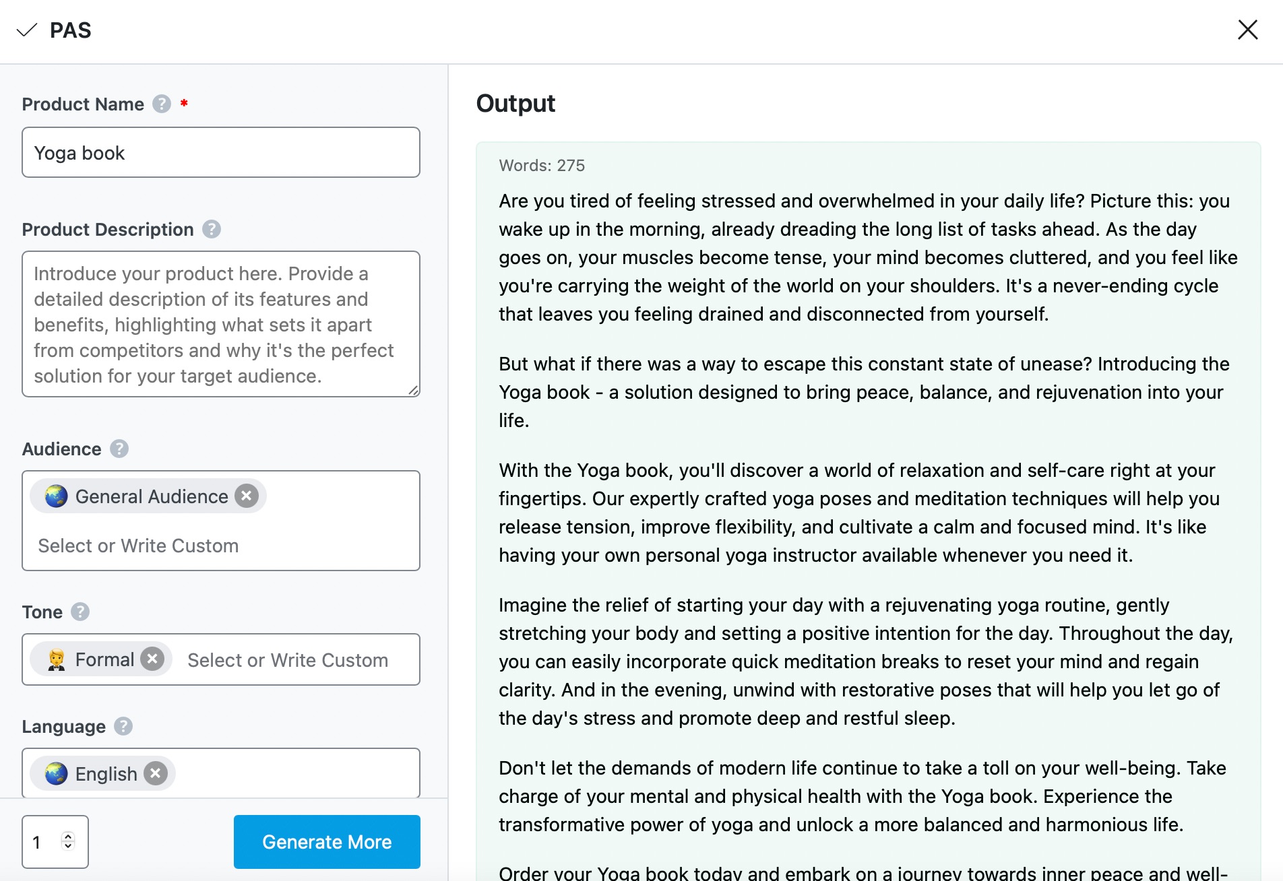
Task: Open the Tone select or write custom field
Action: click(x=288, y=660)
